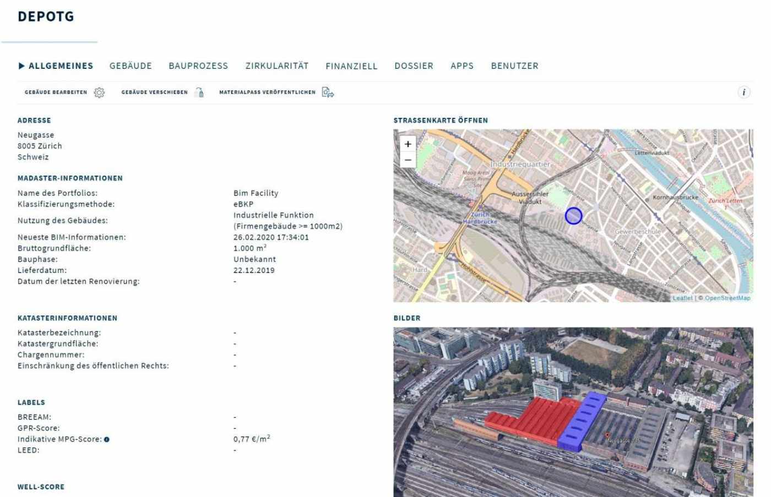The image size is (771, 497).
Task: Go to the Zirkularität tab
Action: (276, 66)
